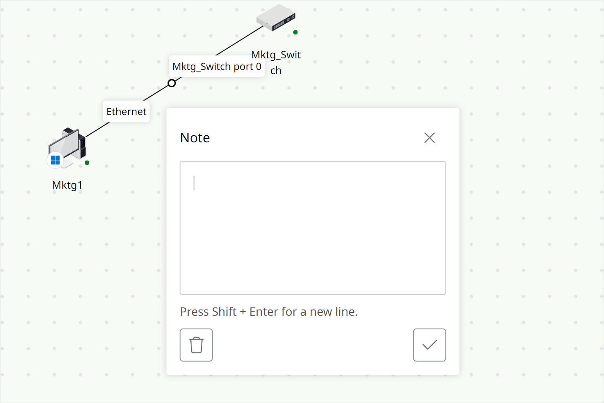604x403 pixels.
Task: Confirm the note with the checkmark button
Action: click(429, 345)
